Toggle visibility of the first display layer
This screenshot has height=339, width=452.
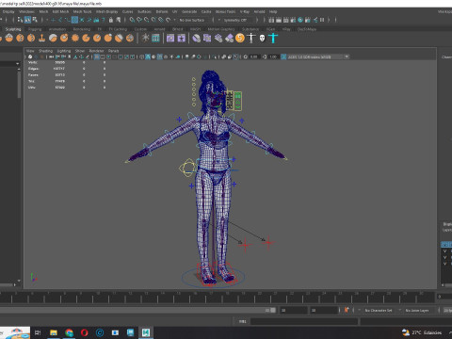tap(444, 251)
